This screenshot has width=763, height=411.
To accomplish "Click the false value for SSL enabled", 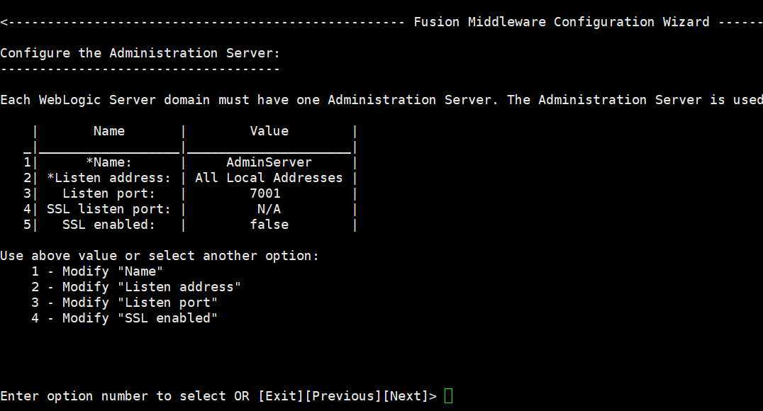I will (269, 224).
